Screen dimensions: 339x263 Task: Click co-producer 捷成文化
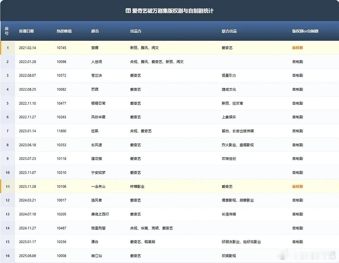point(229,89)
